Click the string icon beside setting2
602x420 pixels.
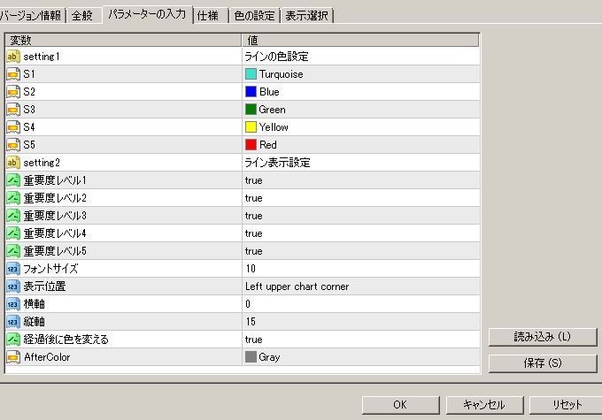(x=13, y=163)
